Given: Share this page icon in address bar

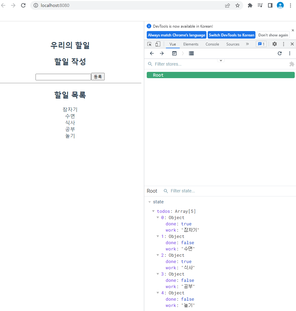Looking at the screenshot, I should pyautogui.click(x=227, y=5).
